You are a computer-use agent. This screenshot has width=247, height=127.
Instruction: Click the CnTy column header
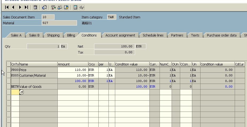[x=15, y=64]
